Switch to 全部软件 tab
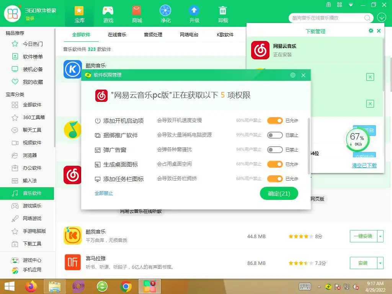 (x=81, y=35)
